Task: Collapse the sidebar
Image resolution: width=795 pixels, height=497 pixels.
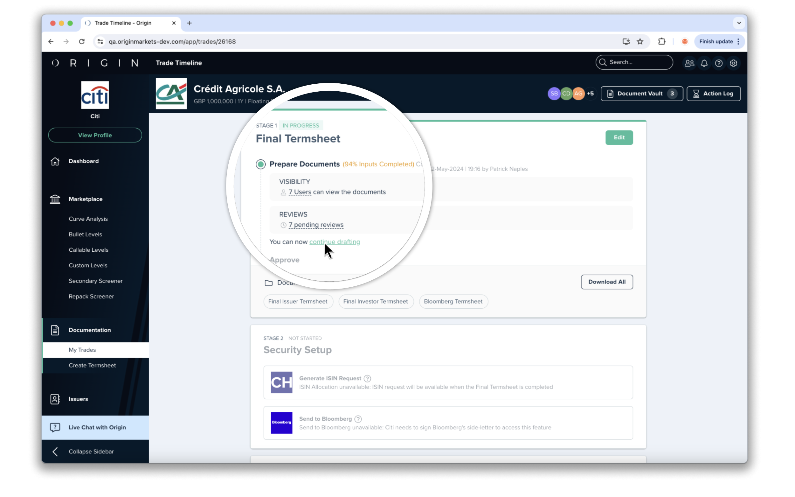Action: [x=91, y=451]
